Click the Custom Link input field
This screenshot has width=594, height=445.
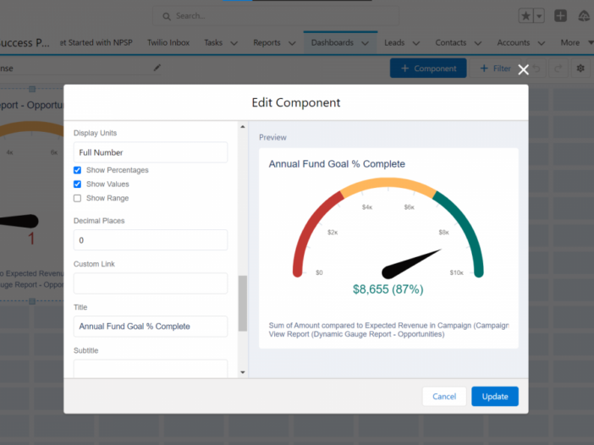click(151, 283)
